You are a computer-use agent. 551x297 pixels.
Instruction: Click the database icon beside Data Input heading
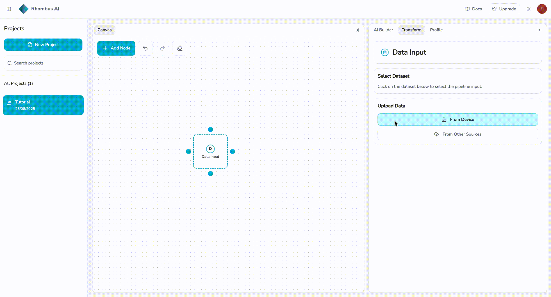pyautogui.click(x=385, y=52)
